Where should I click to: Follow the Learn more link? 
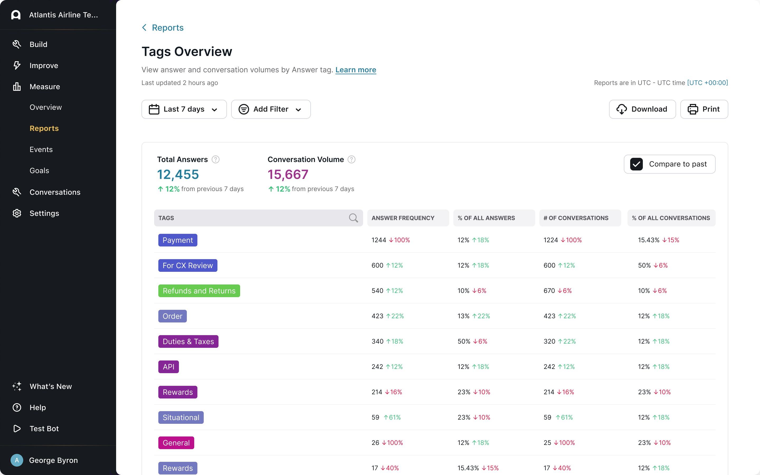(x=355, y=70)
